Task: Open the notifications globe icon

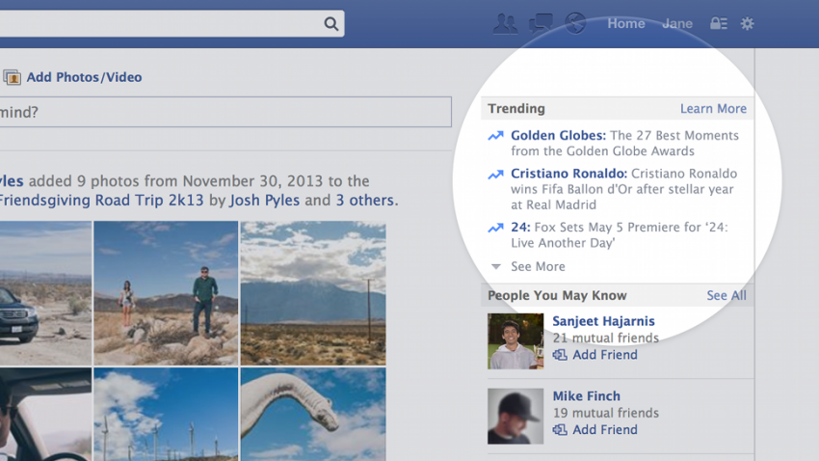Action: click(575, 23)
